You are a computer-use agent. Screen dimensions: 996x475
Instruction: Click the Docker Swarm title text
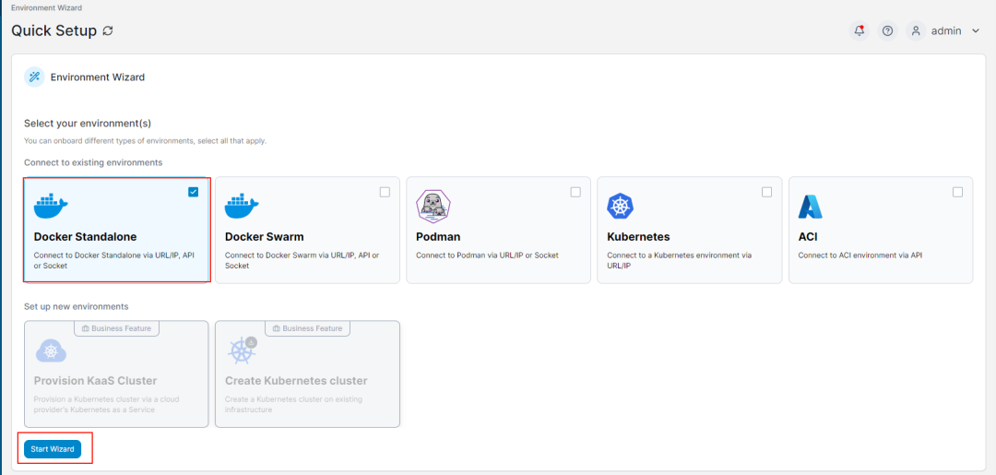pyautogui.click(x=265, y=237)
